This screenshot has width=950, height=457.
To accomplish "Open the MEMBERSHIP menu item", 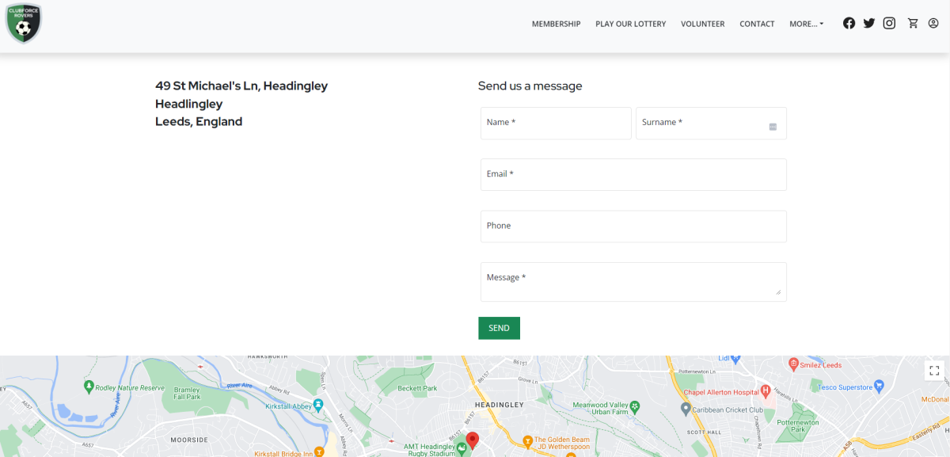I will click(x=556, y=24).
